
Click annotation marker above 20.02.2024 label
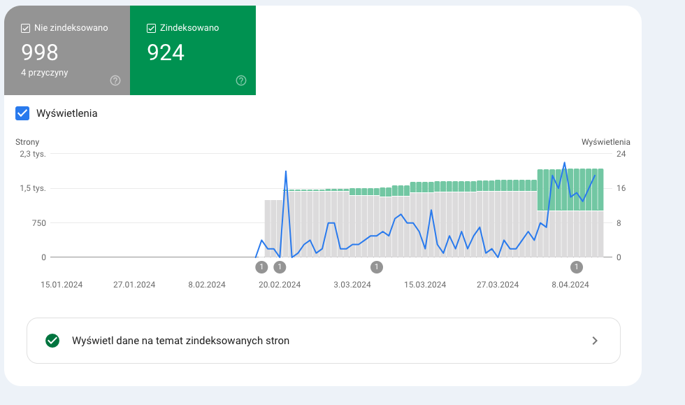[280, 267]
